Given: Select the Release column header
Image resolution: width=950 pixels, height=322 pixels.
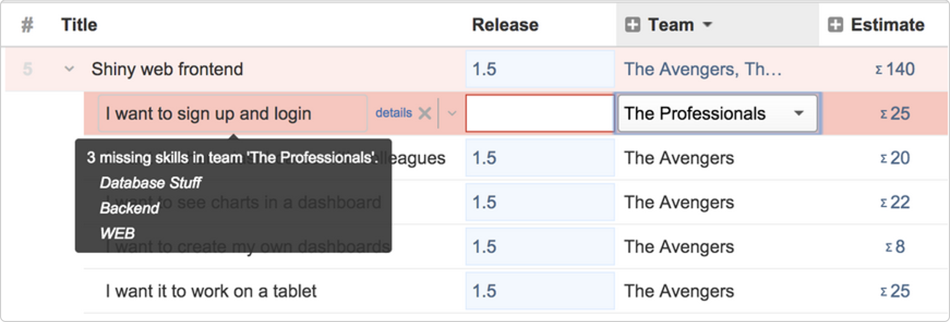Looking at the screenshot, I should 505,25.
